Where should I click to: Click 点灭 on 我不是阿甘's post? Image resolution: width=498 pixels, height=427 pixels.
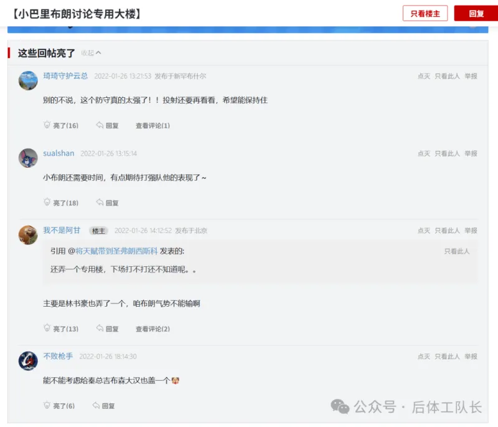424,231
